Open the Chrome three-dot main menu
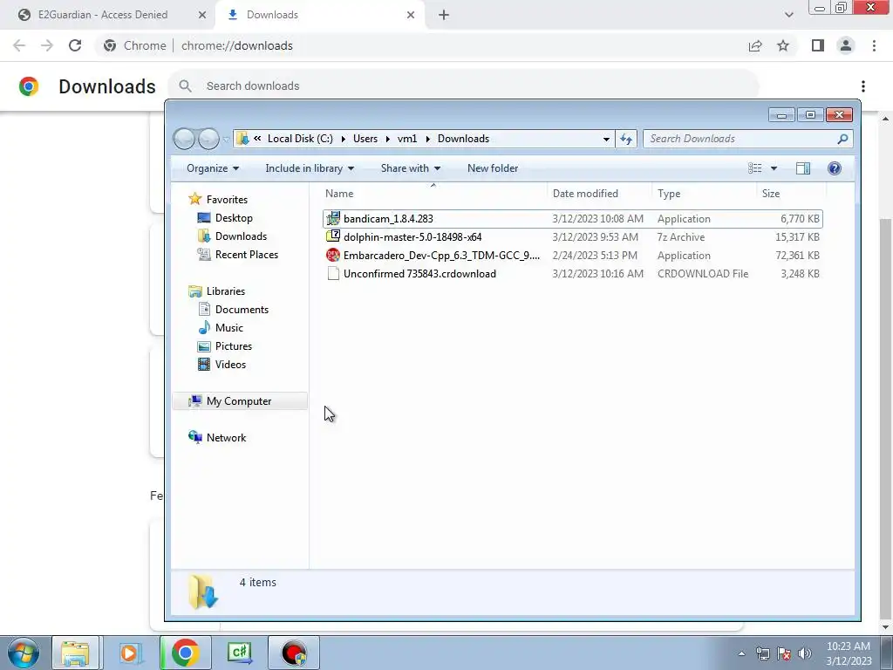 tap(874, 45)
